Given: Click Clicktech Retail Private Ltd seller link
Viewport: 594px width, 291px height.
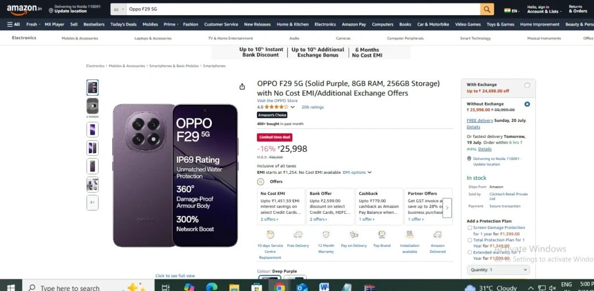Looking at the screenshot, I should [508, 197].
